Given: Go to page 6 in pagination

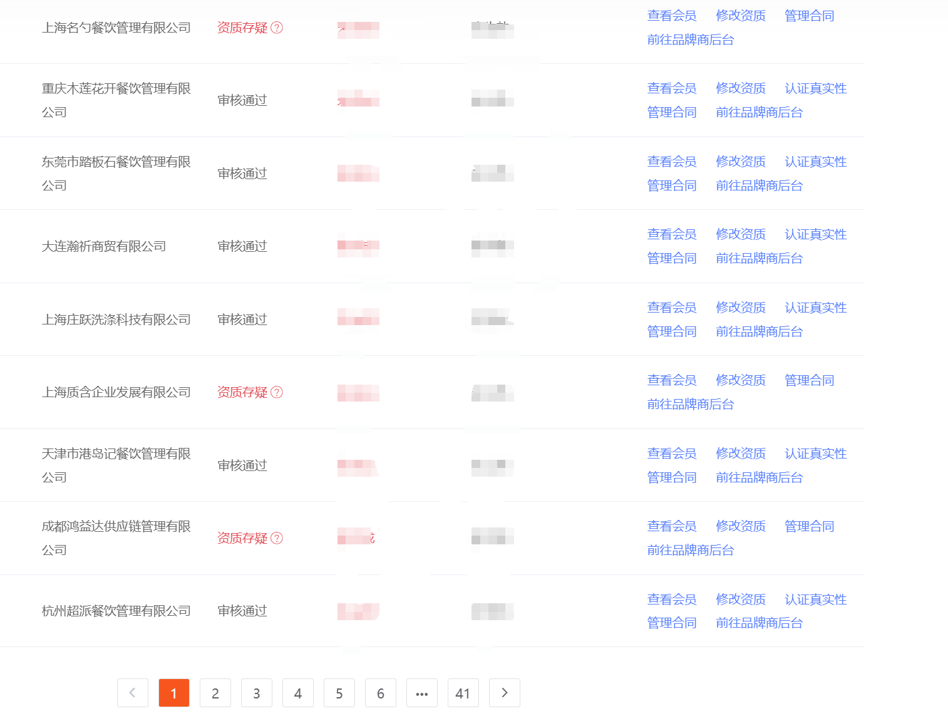Looking at the screenshot, I should click(x=381, y=693).
